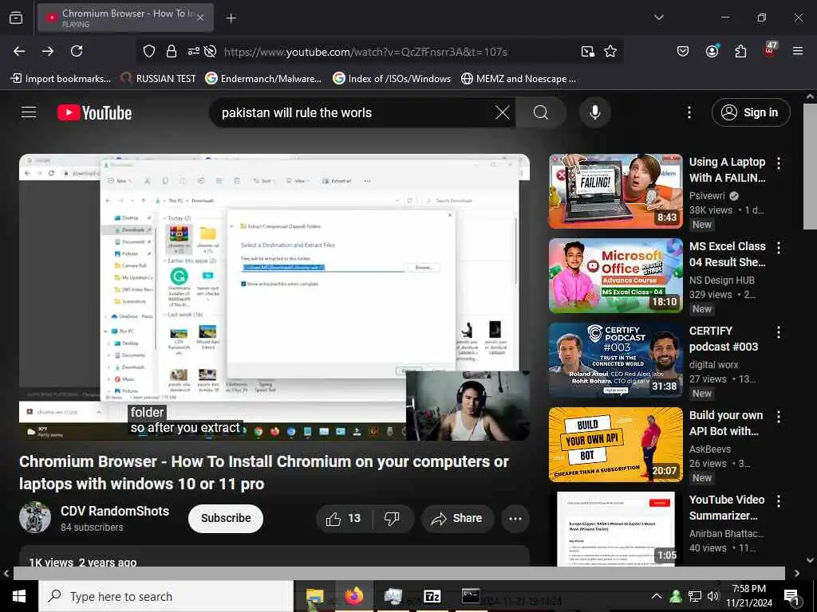The height and width of the screenshot is (612, 817).
Task: Open the Firefox account icon
Action: (712, 51)
